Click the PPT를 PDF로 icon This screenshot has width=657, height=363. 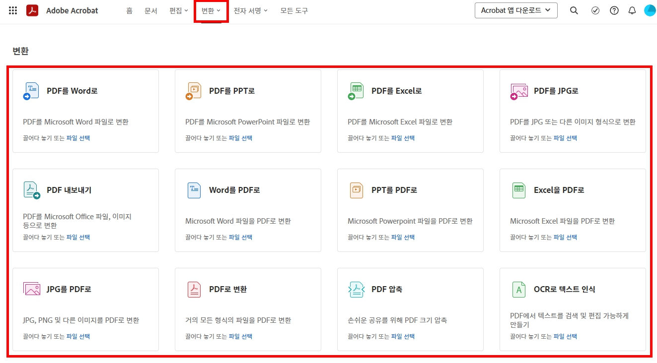coord(356,190)
